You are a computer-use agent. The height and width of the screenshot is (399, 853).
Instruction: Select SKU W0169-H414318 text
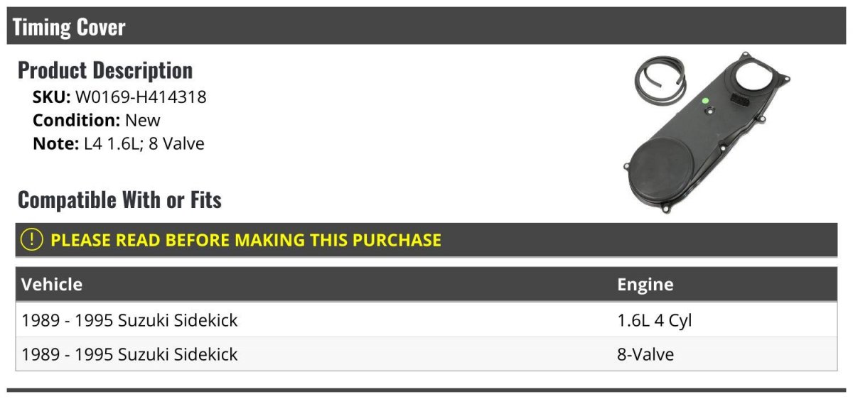pos(119,97)
